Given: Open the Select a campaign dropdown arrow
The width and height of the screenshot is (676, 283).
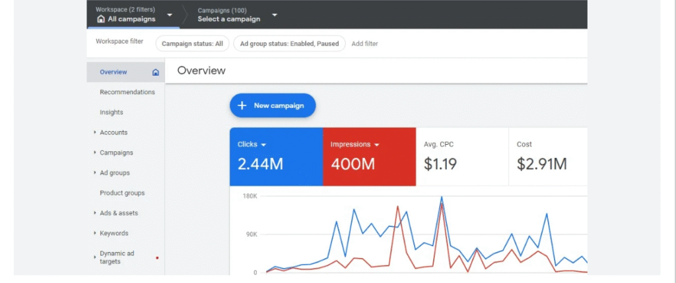Looking at the screenshot, I should [x=275, y=14].
